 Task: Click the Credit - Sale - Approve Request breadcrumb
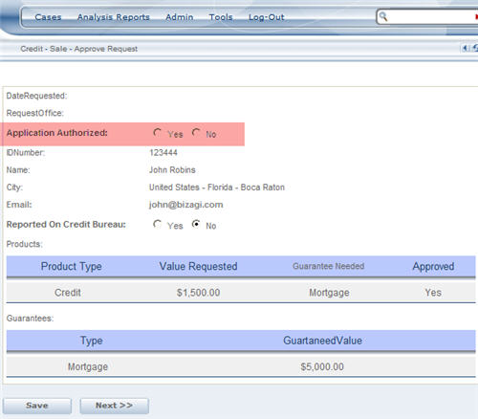(x=79, y=49)
